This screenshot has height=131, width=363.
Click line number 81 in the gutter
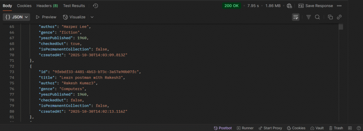(12, 117)
